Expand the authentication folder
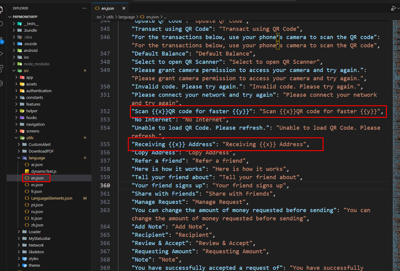400x271 pixels. (x=39, y=91)
